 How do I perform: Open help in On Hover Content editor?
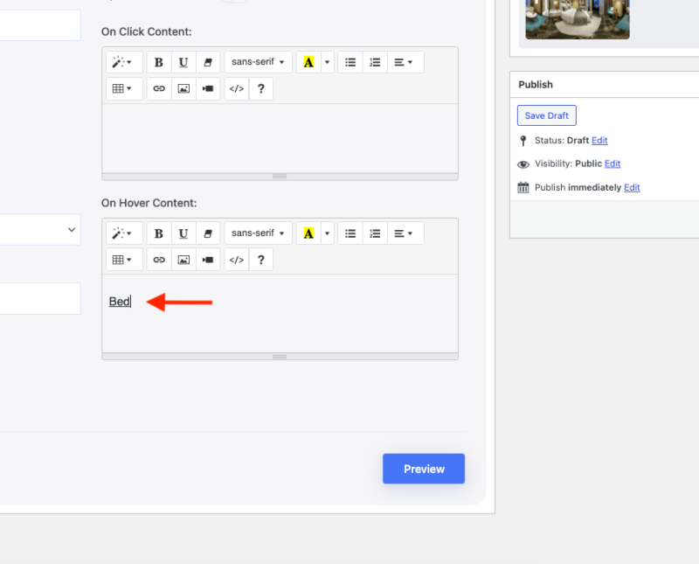click(x=260, y=260)
